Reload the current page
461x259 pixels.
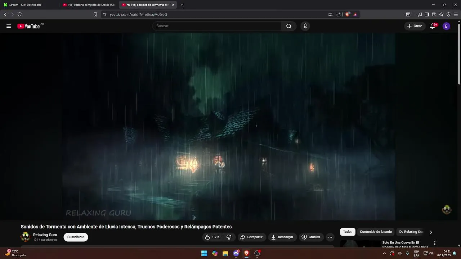point(19,14)
